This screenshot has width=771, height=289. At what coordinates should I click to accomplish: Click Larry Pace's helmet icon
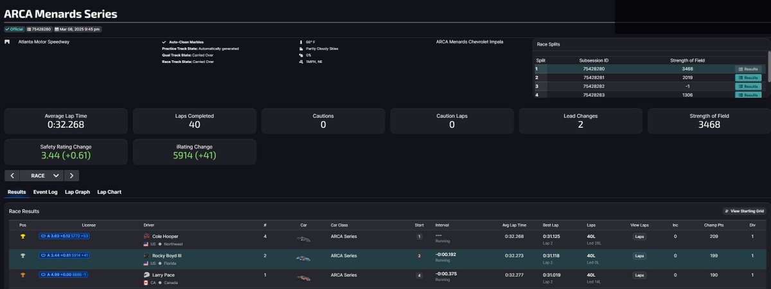tap(147, 275)
